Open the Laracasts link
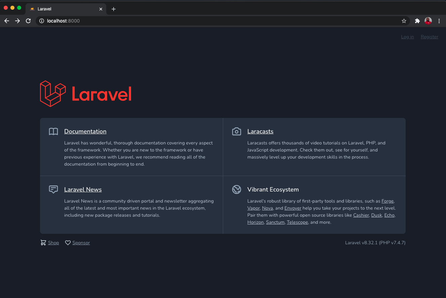 [260, 131]
